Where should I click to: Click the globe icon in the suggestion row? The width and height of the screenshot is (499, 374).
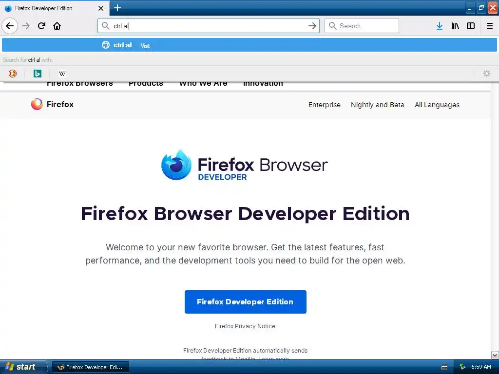coord(106,45)
